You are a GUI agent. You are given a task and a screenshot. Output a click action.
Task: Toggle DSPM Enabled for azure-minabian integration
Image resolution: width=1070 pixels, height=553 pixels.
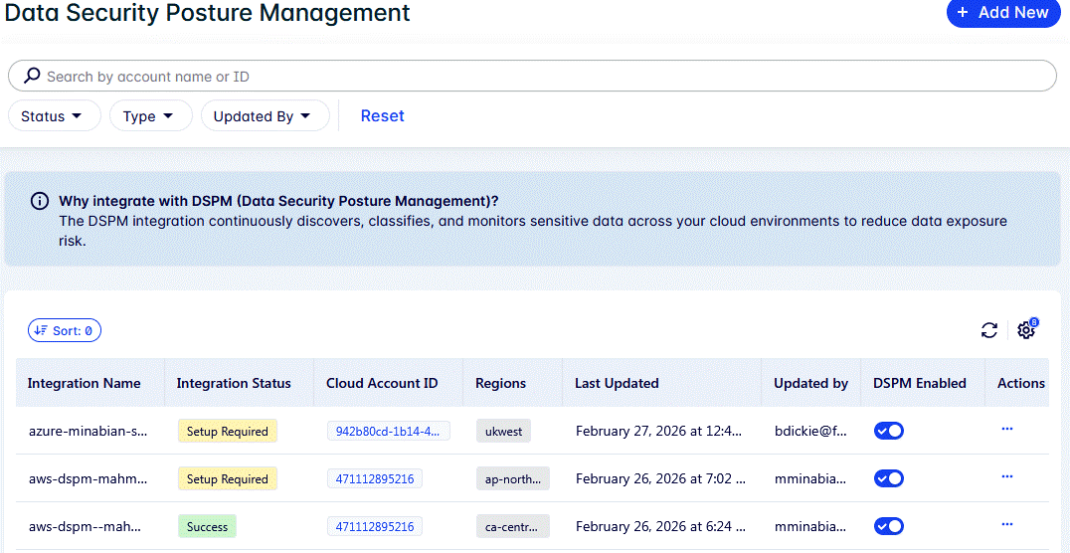888,431
